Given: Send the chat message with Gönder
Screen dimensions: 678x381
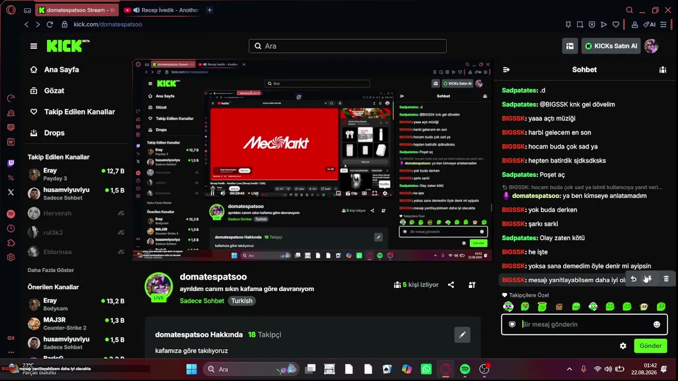Looking at the screenshot, I should coord(650,346).
